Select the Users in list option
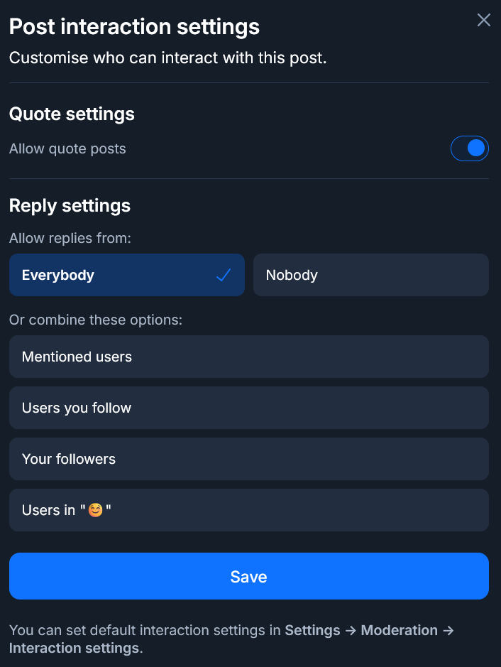The width and height of the screenshot is (501, 667). pos(248,510)
